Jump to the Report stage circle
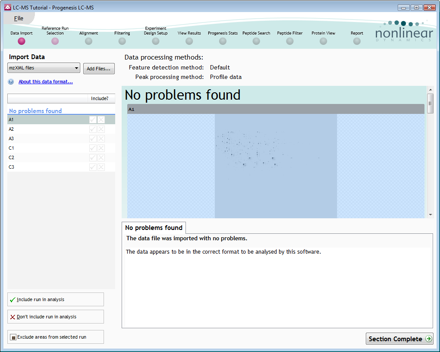This screenshot has width=440, height=352. point(357,41)
